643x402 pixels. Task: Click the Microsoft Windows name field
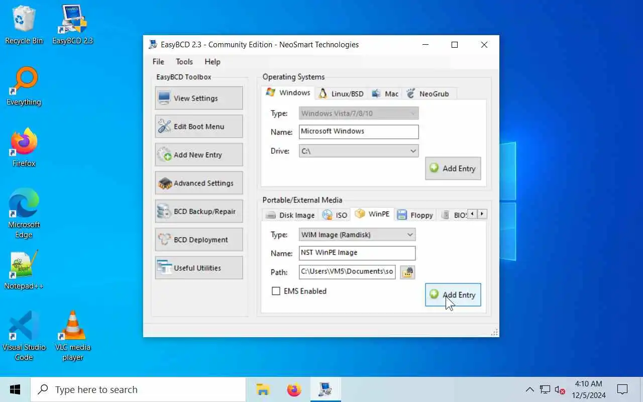[359, 132]
